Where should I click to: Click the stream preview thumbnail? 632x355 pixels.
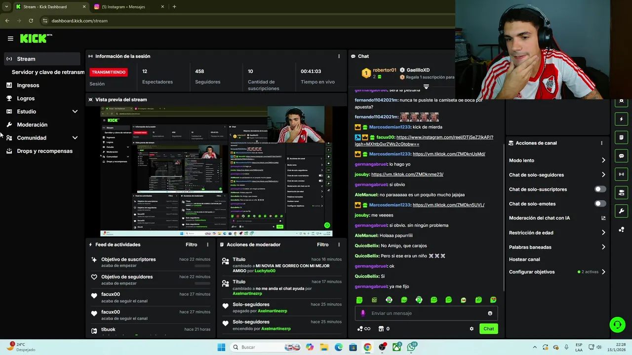tap(216, 172)
